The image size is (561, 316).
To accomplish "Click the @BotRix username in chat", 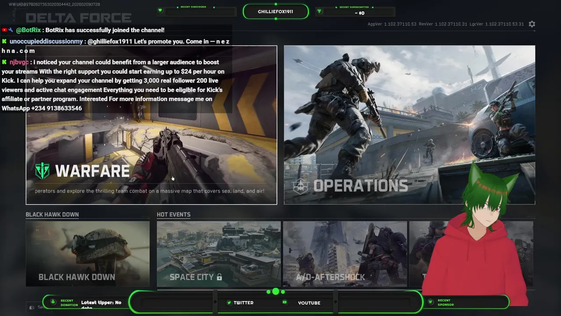I will [28, 30].
